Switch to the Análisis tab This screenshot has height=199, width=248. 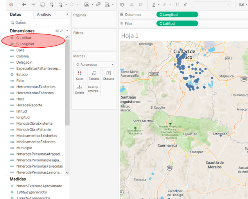click(x=44, y=14)
